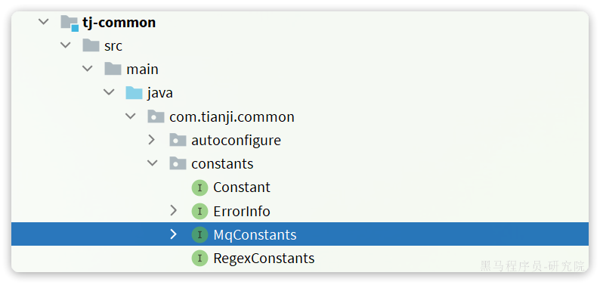Collapse the main folder chevron

[88, 69]
